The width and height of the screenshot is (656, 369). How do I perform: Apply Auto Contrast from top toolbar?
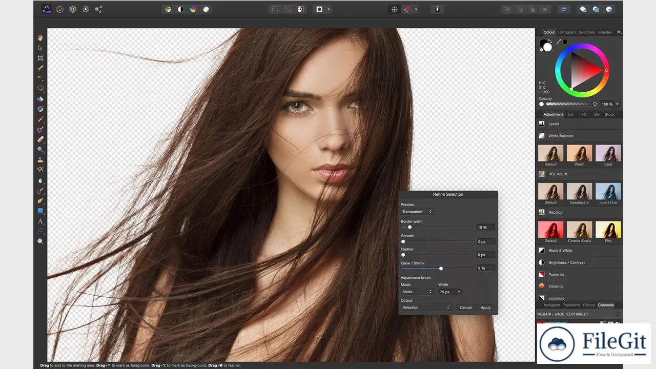[180, 9]
